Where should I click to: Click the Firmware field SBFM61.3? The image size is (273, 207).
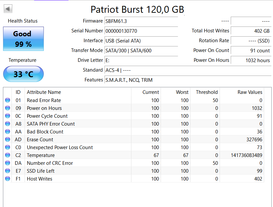[x=141, y=21]
